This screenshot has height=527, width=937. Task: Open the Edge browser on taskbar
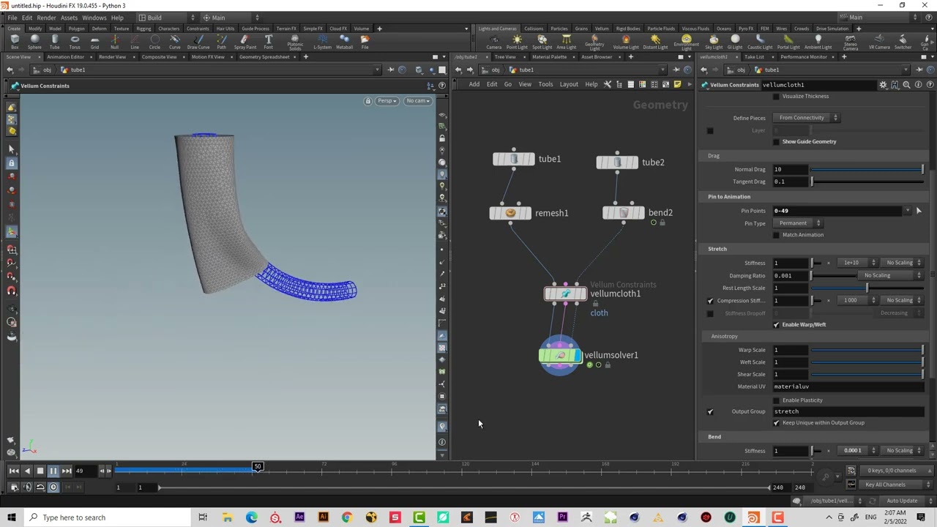point(251,517)
